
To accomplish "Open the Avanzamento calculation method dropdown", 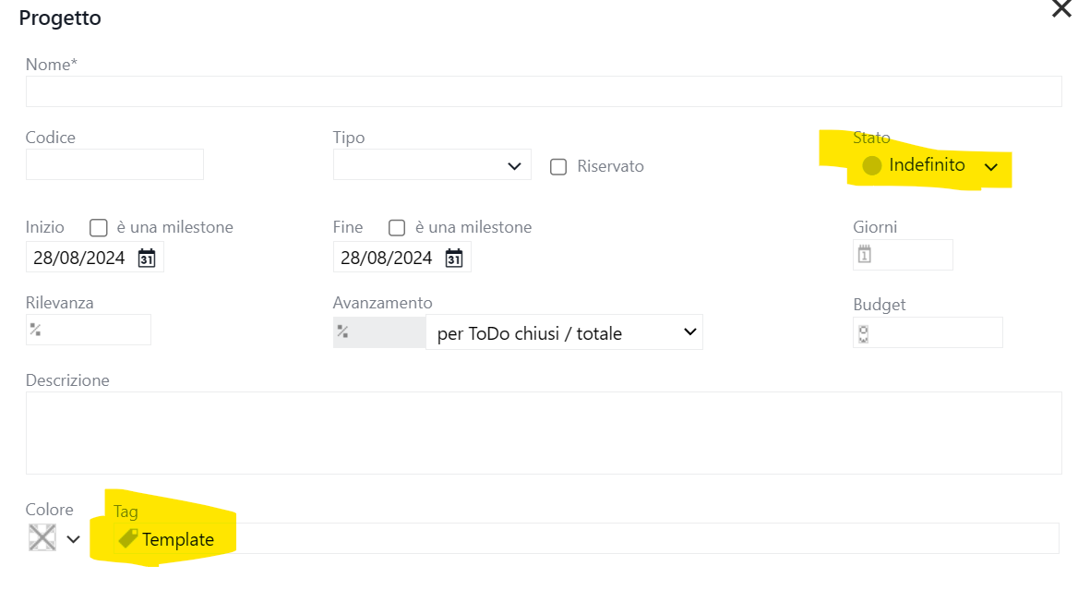I will (564, 333).
